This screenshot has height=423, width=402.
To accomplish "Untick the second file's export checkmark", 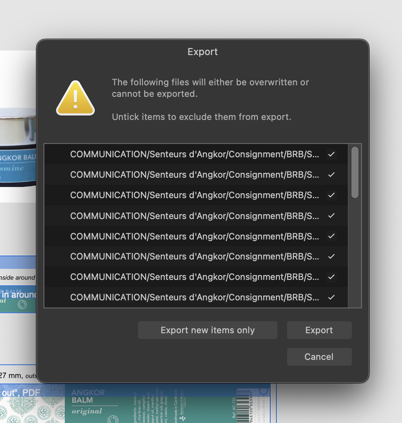I will point(331,175).
